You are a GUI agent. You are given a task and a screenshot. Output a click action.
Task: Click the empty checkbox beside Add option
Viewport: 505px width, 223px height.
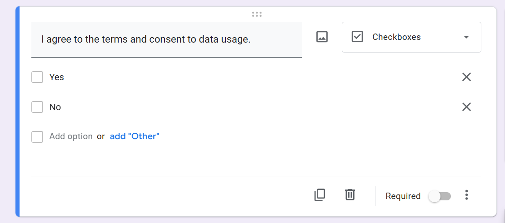(x=37, y=136)
